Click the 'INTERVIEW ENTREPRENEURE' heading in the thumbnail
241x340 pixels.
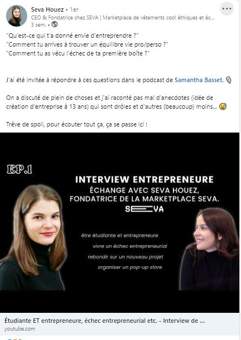pos(145,180)
